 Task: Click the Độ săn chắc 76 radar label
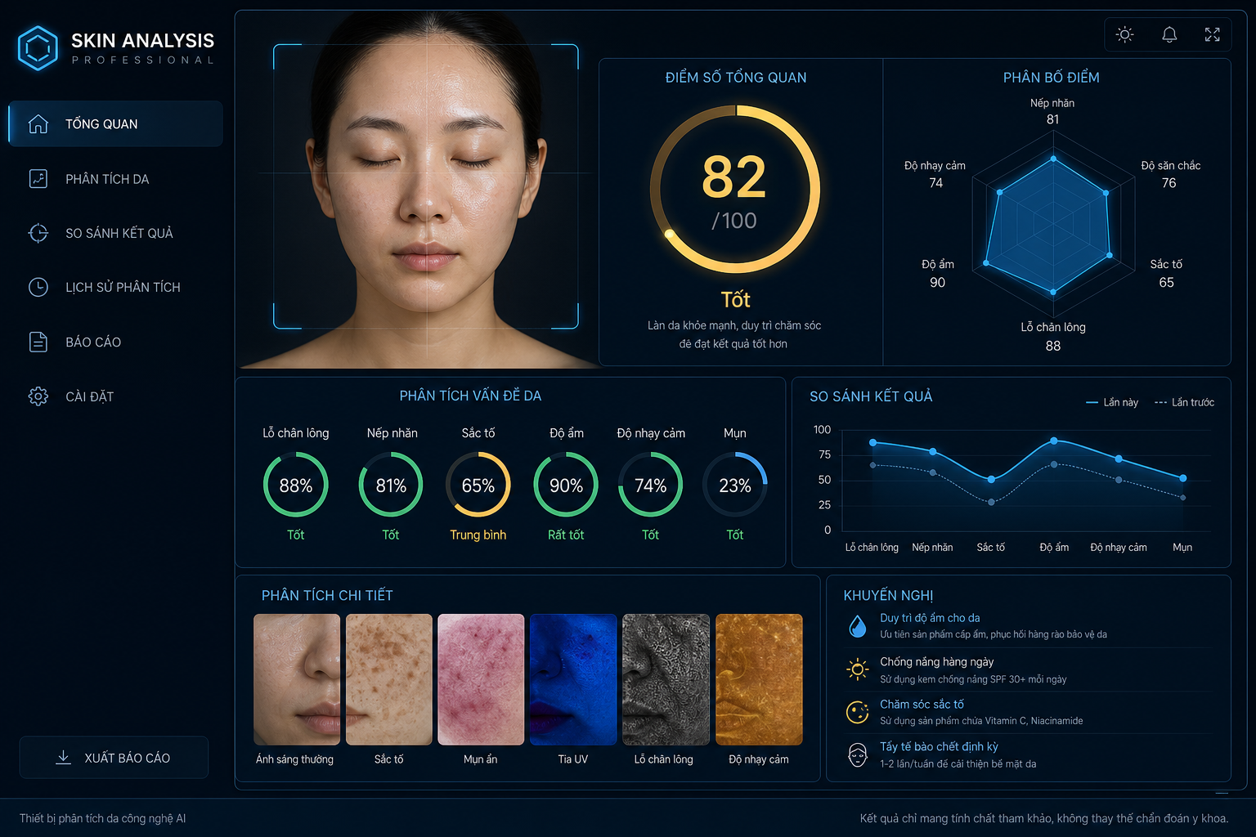pyautogui.click(x=1170, y=174)
